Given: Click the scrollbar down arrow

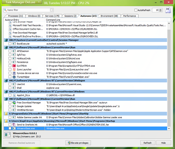Looking at the screenshot, I should tap(169, 128).
